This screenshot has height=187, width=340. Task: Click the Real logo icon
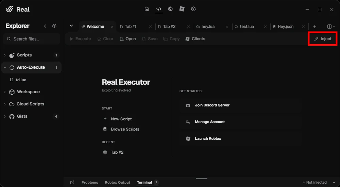coord(9,9)
